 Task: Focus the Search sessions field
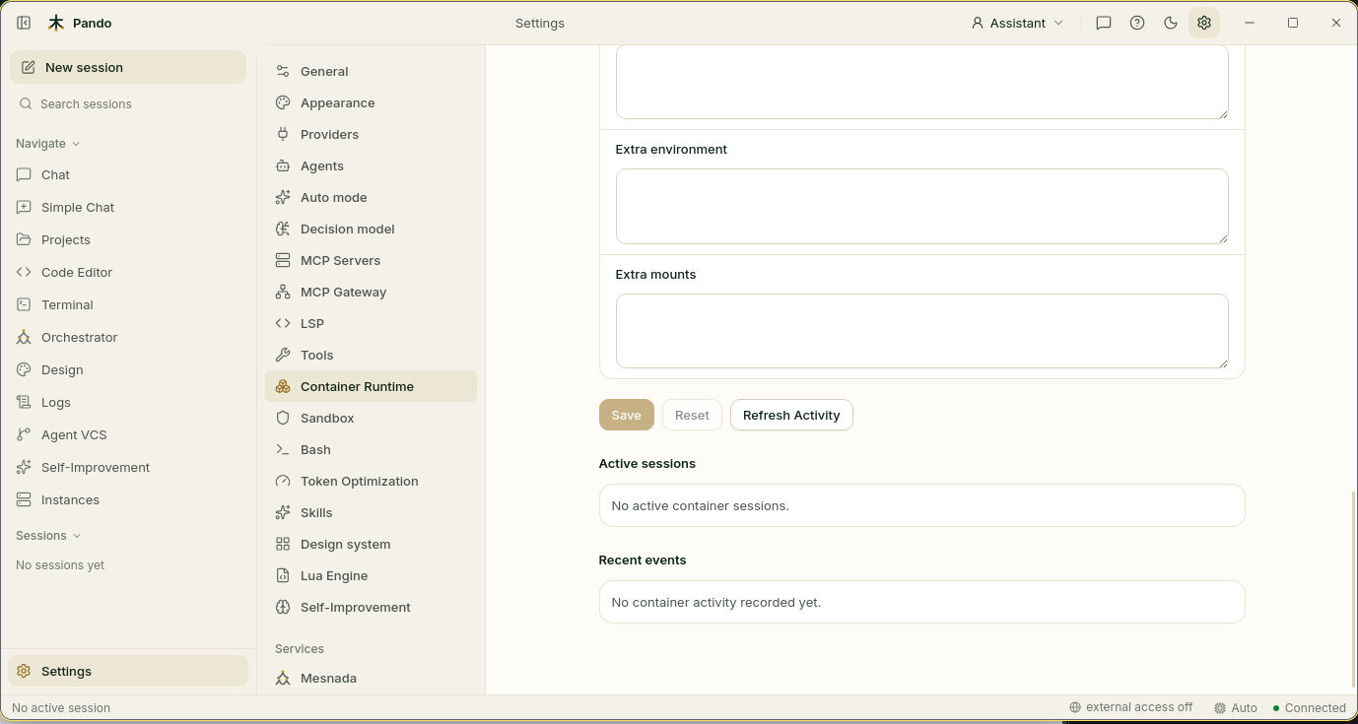point(128,103)
